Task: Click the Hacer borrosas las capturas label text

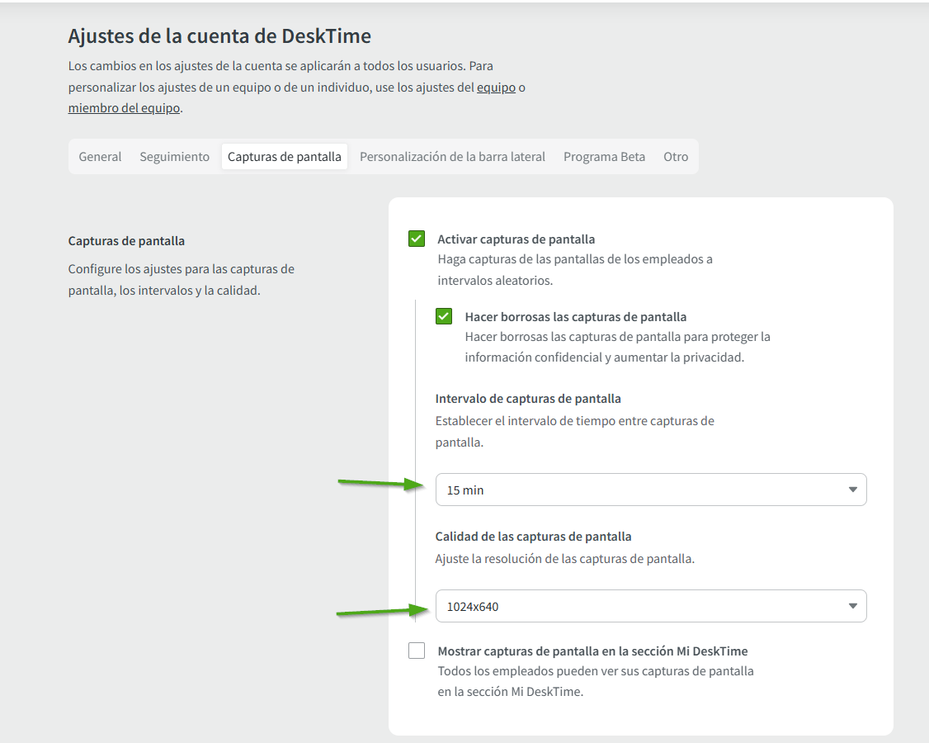Action: [575, 316]
